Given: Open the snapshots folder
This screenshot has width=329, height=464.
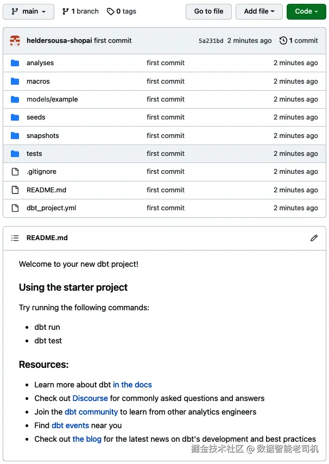Looking at the screenshot, I should [x=43, y=135].
